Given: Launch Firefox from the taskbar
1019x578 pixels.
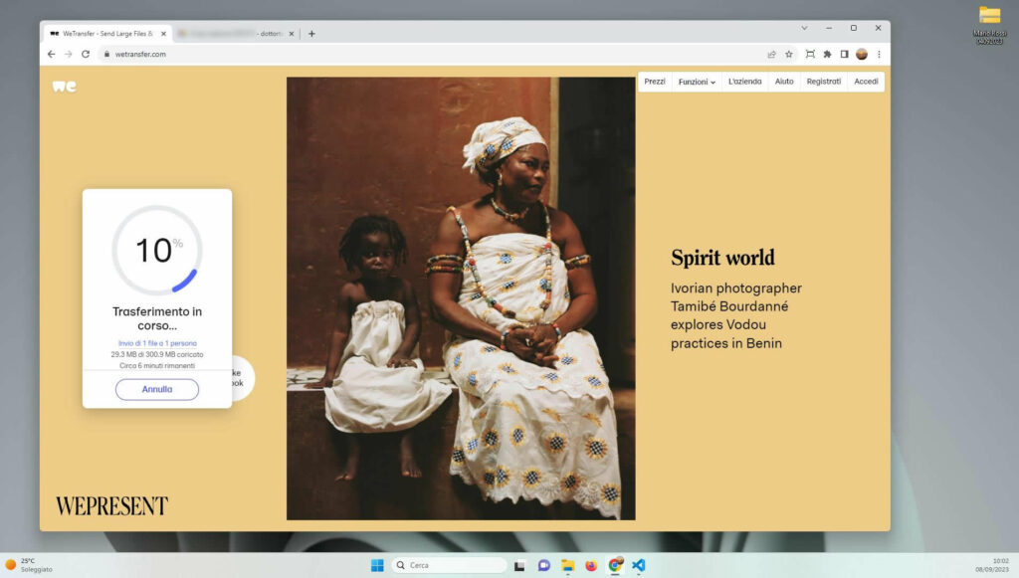Looking at the screenshot, I should pos(591,566).
